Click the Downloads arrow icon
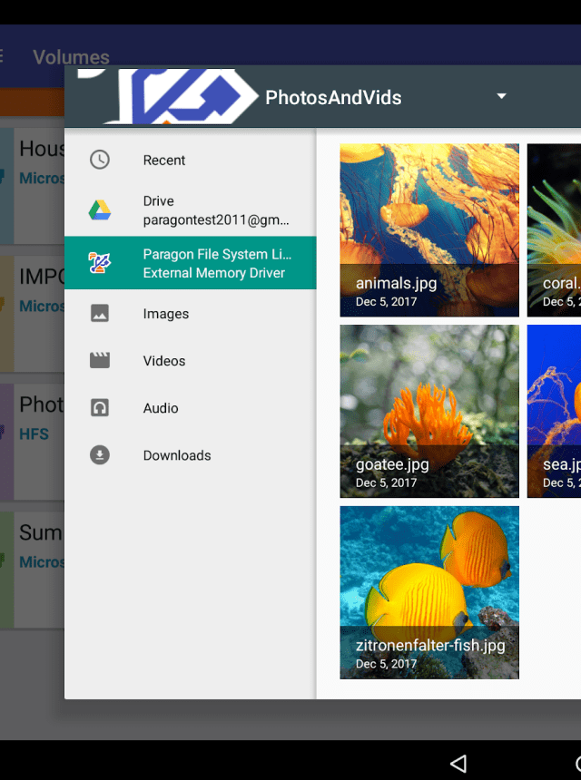 100,455
